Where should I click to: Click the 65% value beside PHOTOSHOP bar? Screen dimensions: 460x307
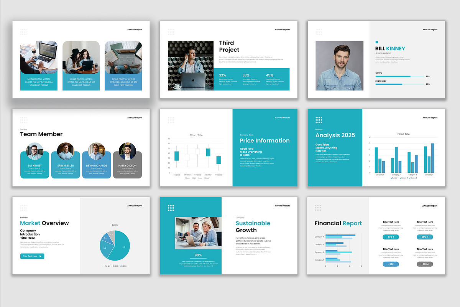(428, 84)
